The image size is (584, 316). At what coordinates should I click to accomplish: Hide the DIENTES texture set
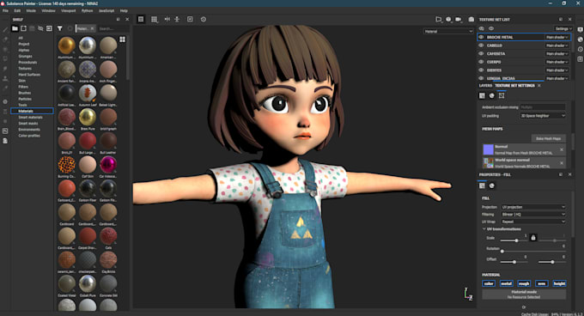tap(481, 70)
